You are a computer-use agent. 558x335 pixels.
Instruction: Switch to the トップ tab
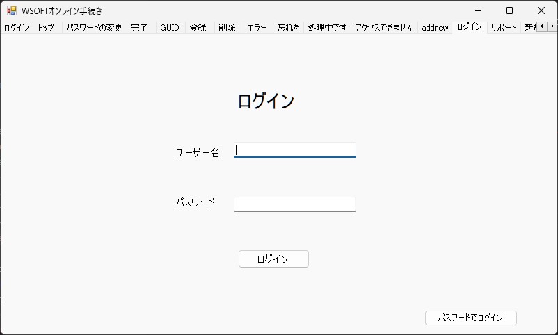pos(47,28)
